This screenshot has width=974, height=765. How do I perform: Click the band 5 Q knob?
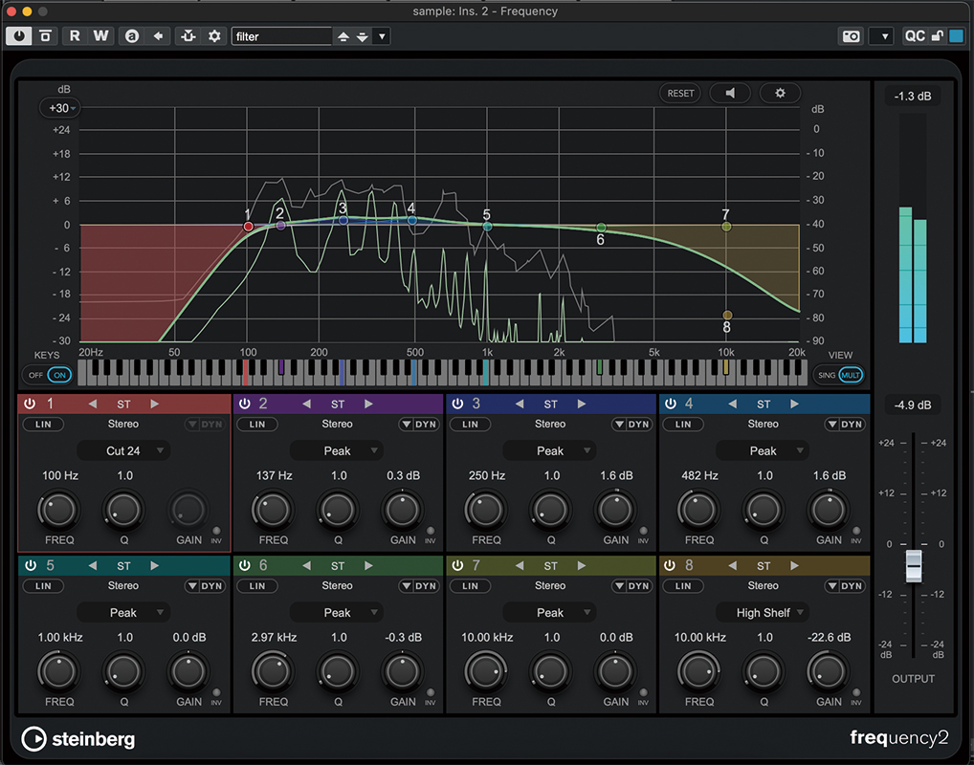click(x=123, y=671)
